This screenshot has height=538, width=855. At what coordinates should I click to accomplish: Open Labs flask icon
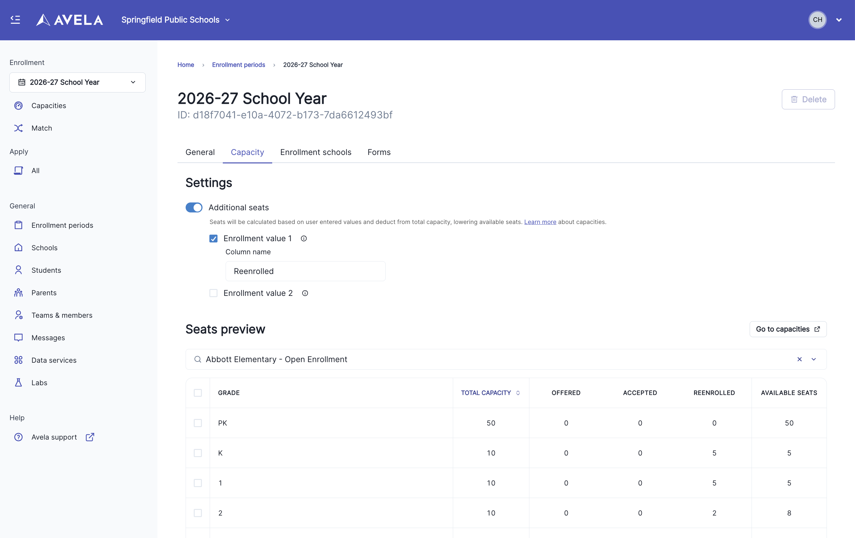pyautogui.click(x=18, y=382)
